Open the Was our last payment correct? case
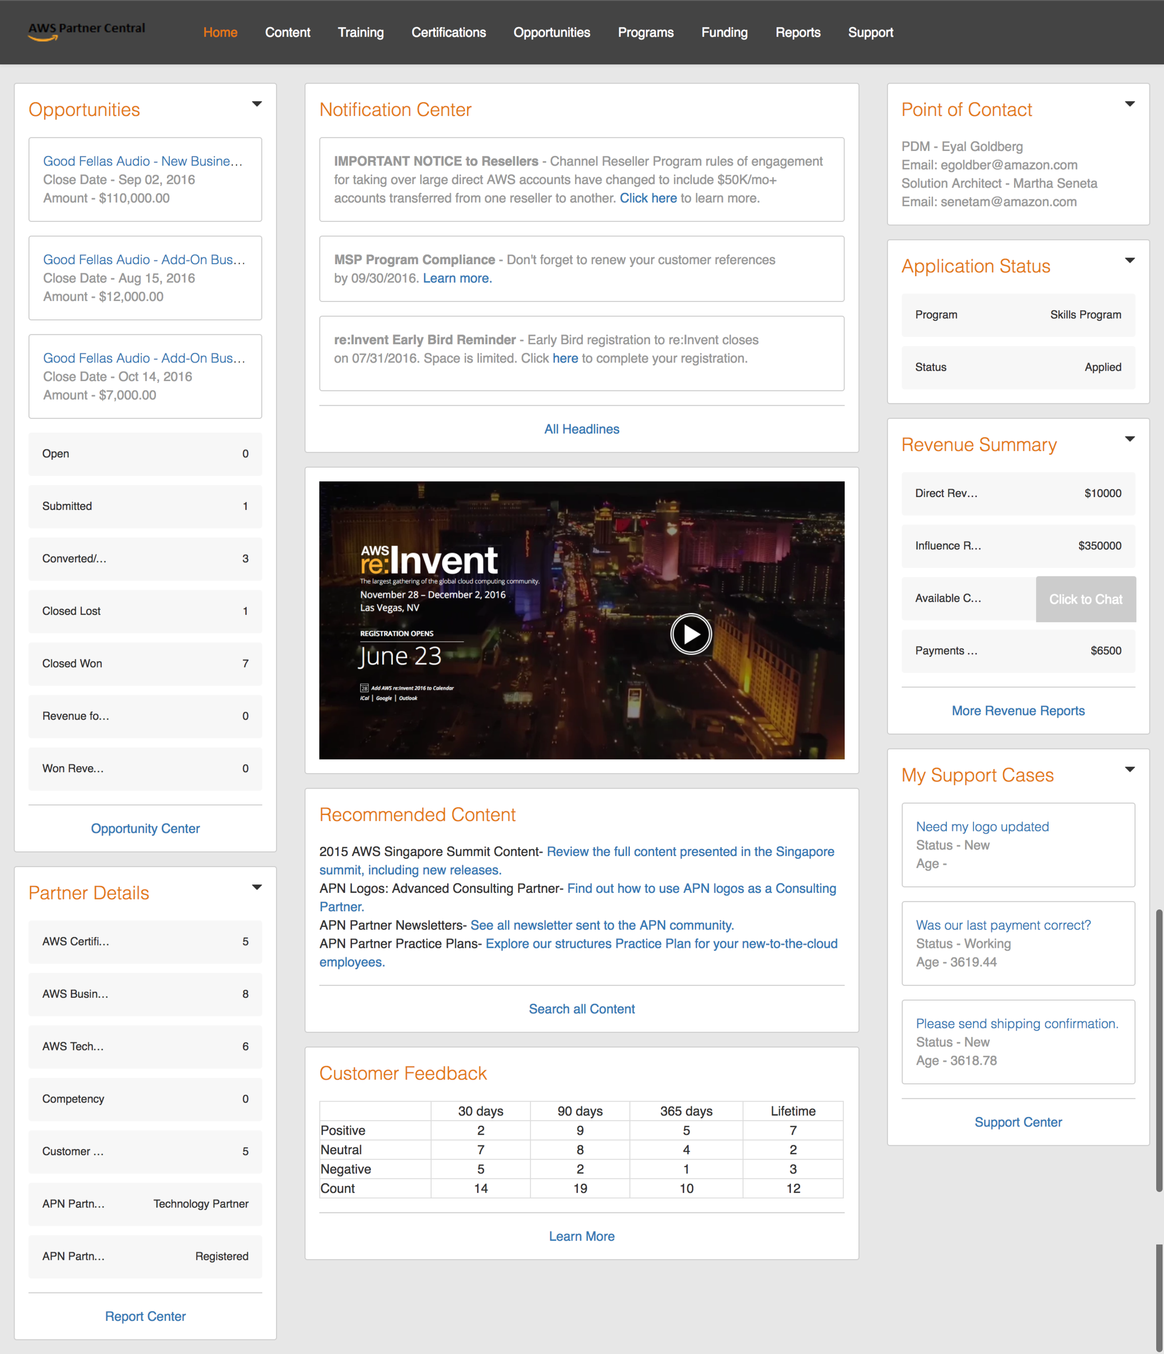This screenshot has height=1354, width=1164. point(1002,925)
